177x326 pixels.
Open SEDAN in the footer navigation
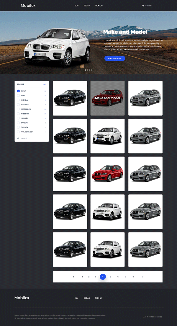point(87,298)
